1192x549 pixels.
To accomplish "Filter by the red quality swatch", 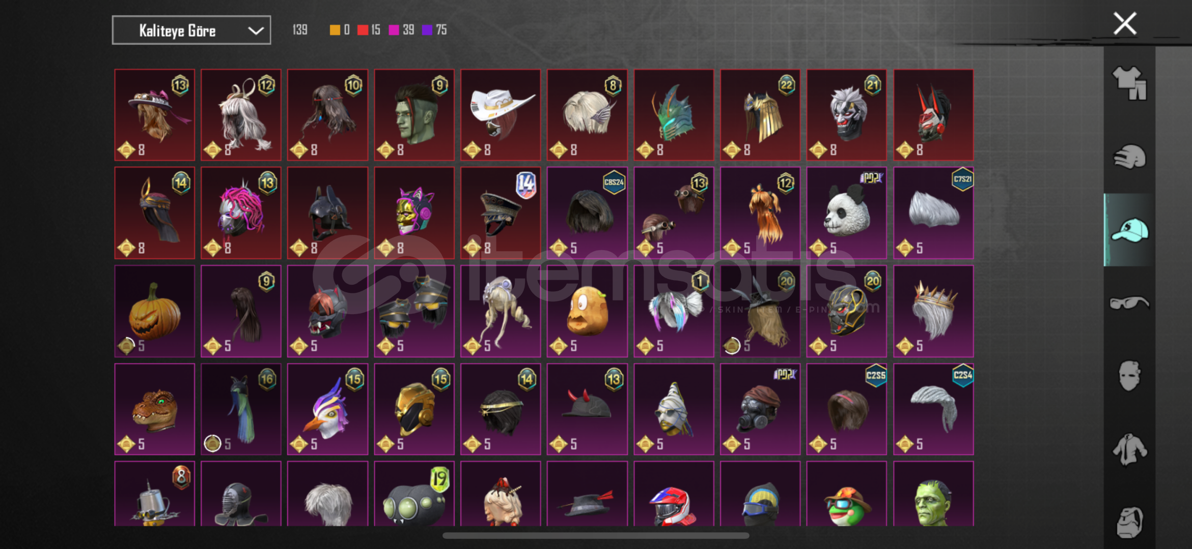I will 363,30.
